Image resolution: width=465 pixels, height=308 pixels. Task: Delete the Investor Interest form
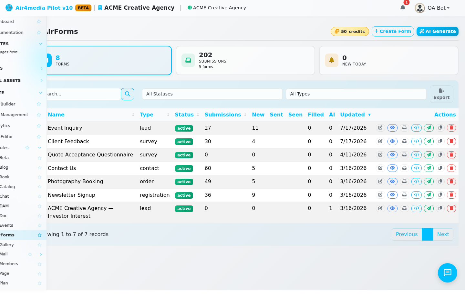(x=451, y=208)
